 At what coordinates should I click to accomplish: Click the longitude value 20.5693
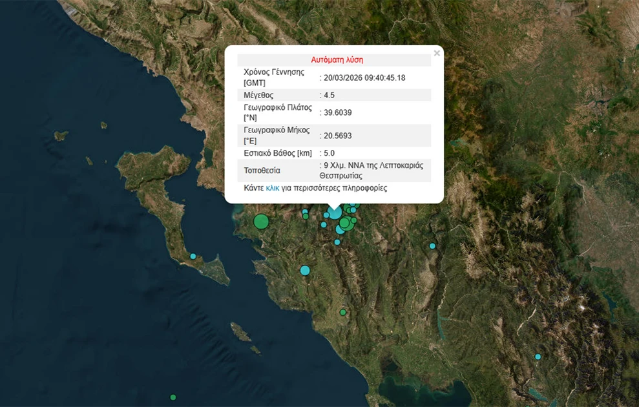(337, 136)
